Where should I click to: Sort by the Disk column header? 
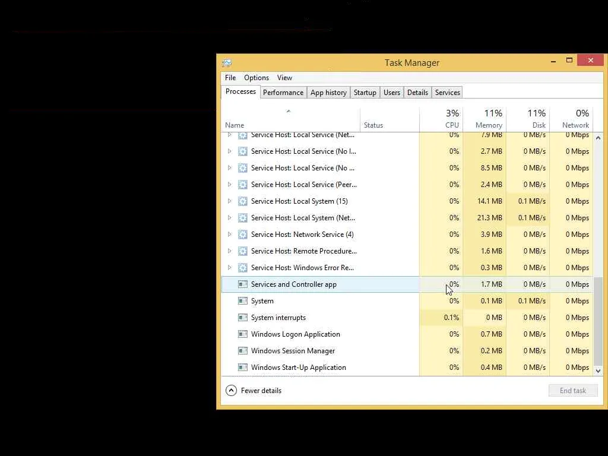point(528,119)
